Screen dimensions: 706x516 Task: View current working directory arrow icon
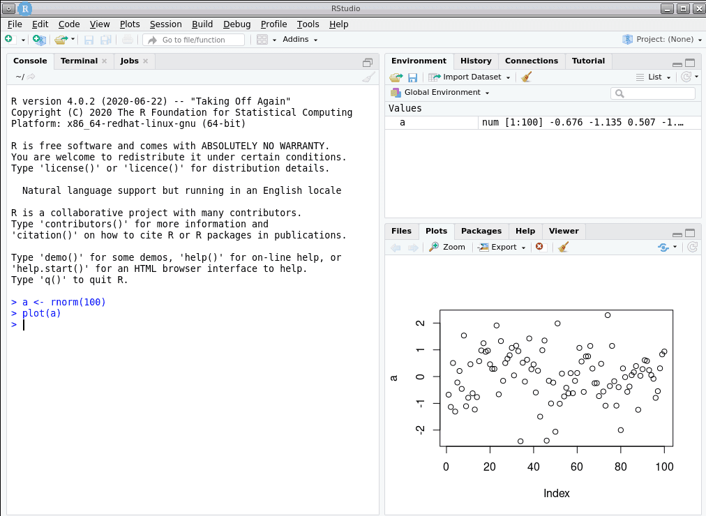31,77
